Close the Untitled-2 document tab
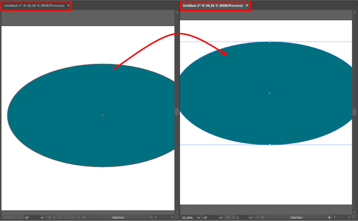The width and height of the screenshot is (358, 221). 247,6
